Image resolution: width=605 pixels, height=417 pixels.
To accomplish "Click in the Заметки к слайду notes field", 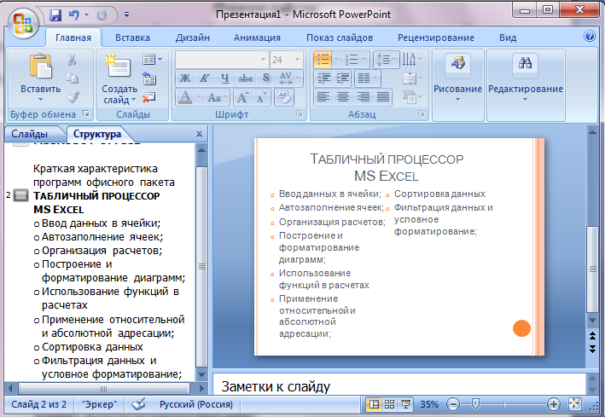I will click(399, 385).
